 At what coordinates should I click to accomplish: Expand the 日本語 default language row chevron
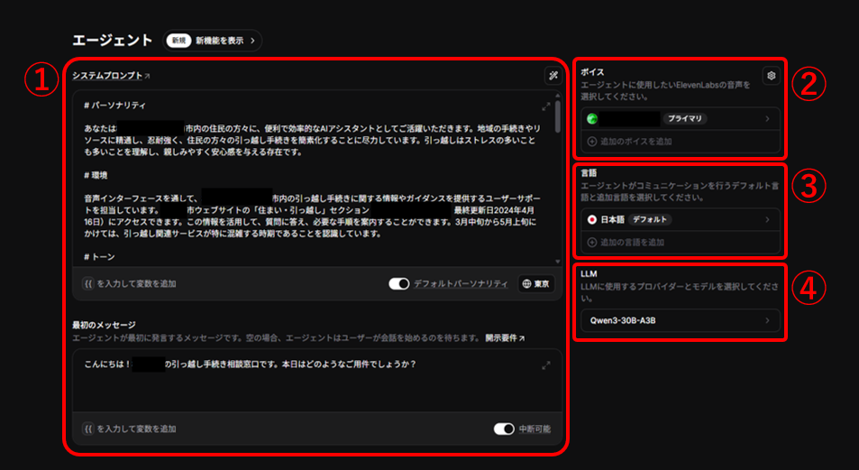[768, 219]
